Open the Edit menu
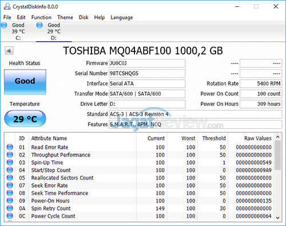The height and width of the screenshot is (226, 286). [21, 17]
